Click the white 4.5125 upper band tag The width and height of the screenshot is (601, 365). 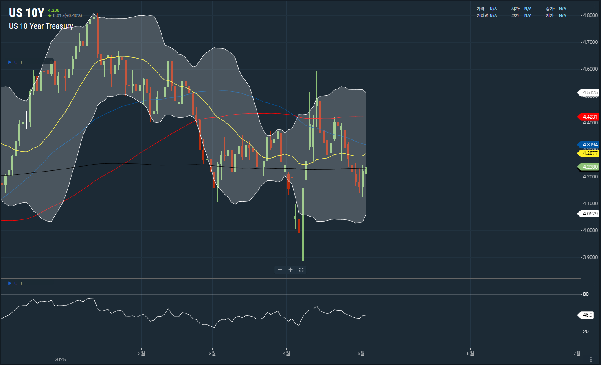(x=590, y=93)
